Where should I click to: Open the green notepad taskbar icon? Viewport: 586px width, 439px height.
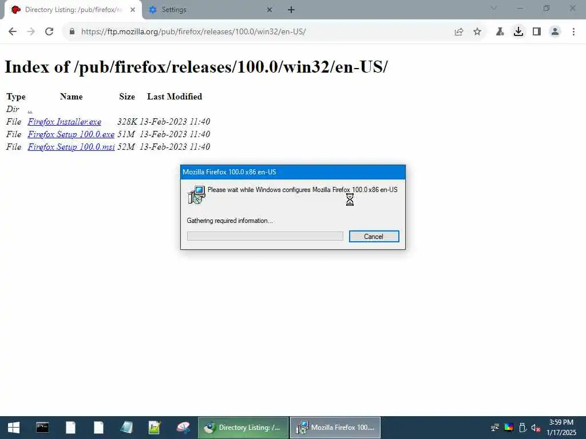[155, 428]
